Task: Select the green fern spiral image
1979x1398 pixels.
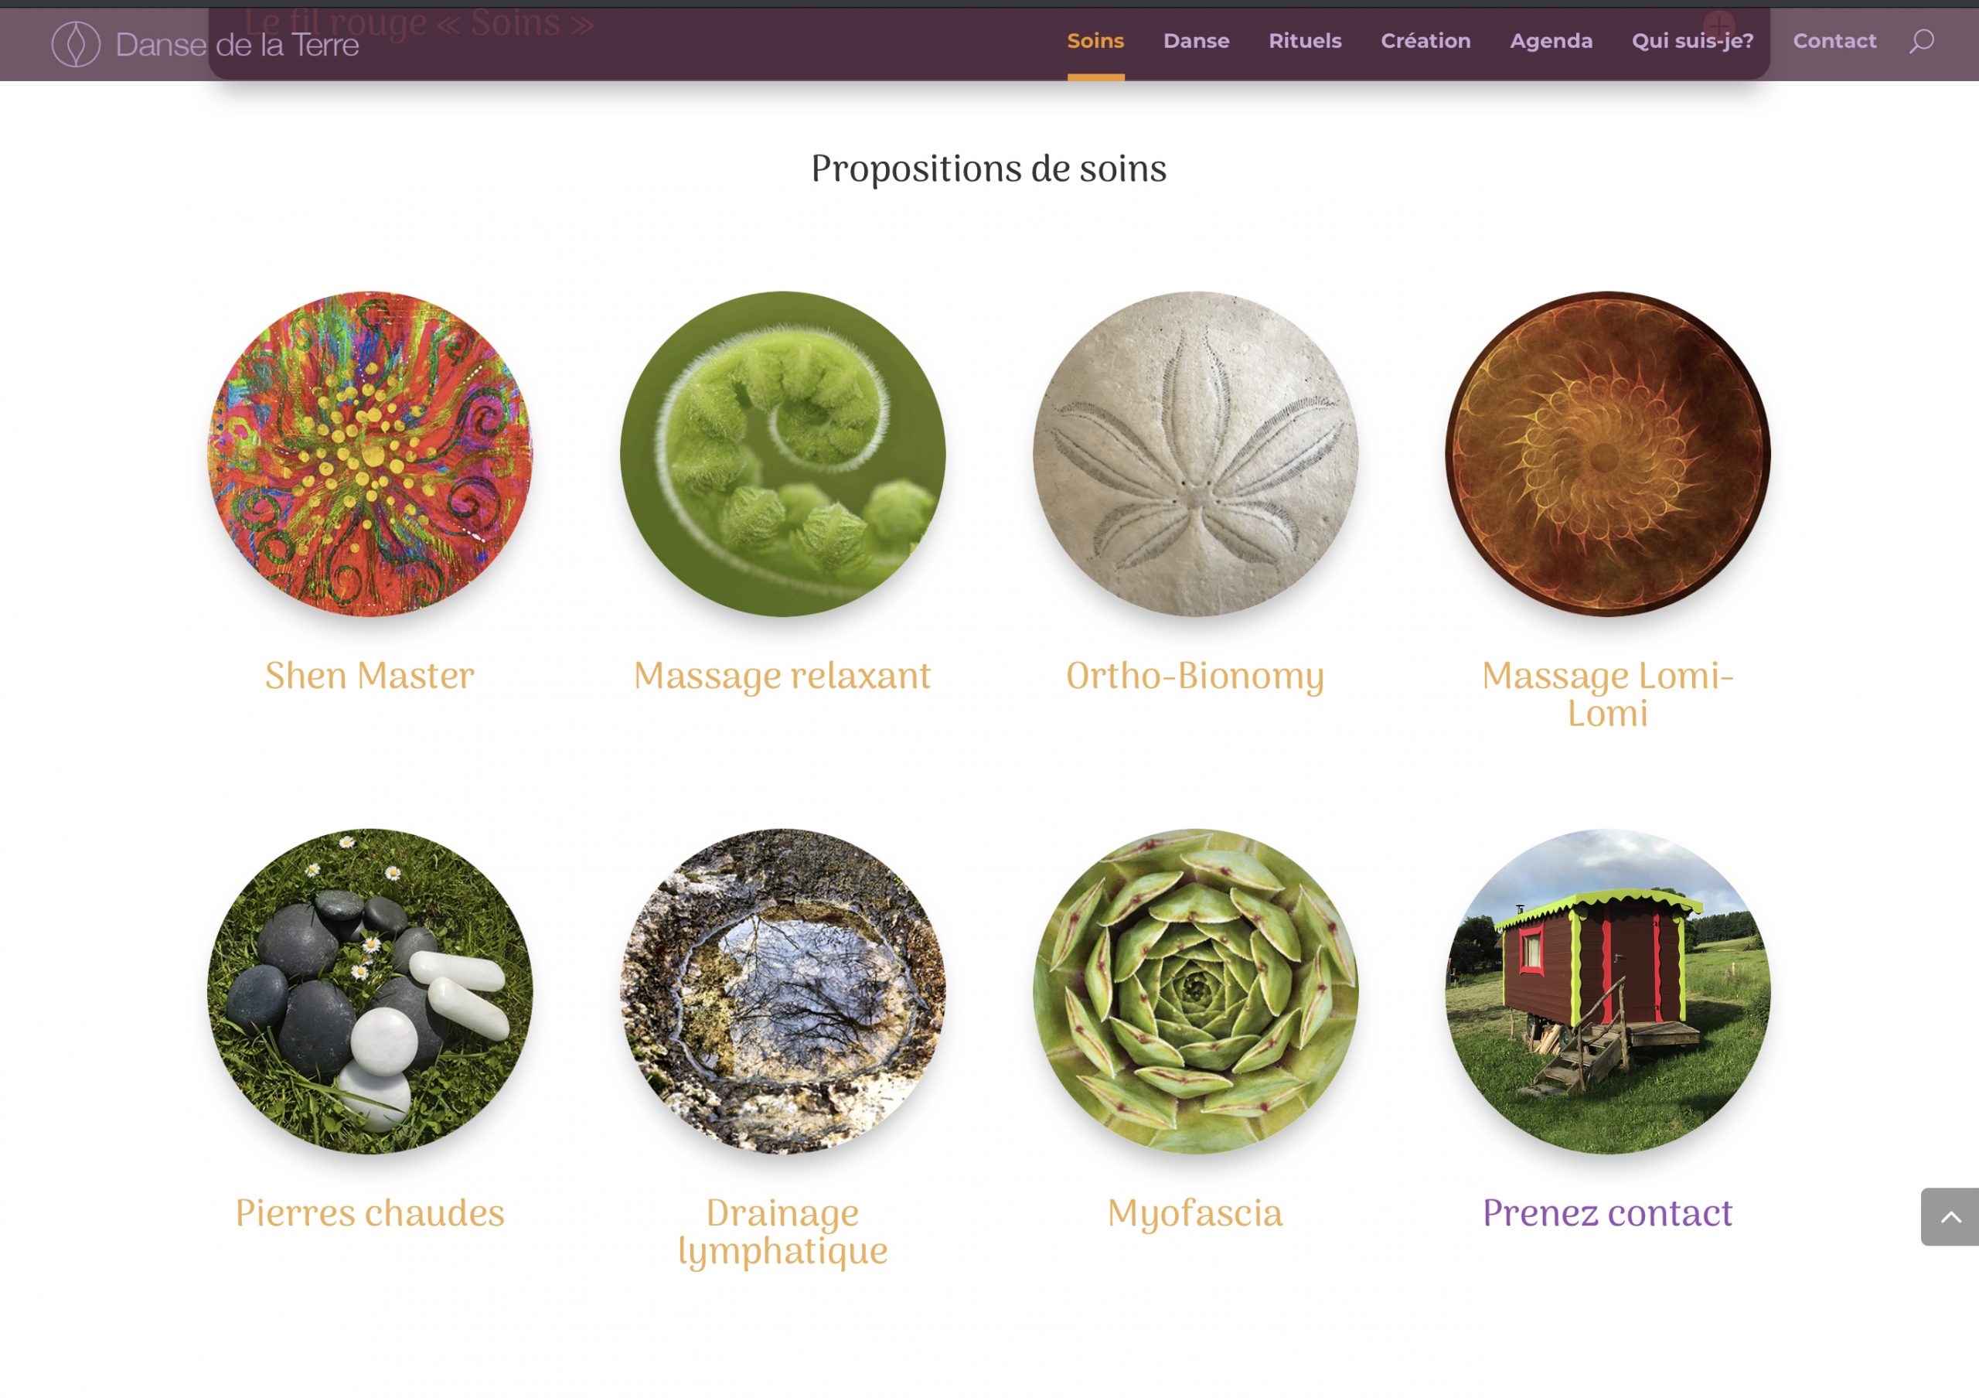Action: tap(782, 453)
